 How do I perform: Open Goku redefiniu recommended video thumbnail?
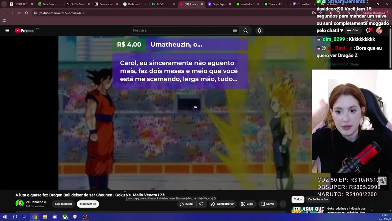click(308, 210)
